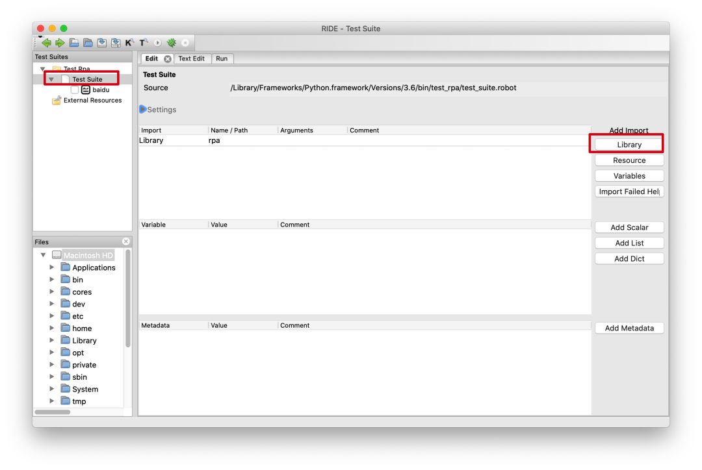Click the Metadata column header
The image size is (702, 470).
point(174,325)
